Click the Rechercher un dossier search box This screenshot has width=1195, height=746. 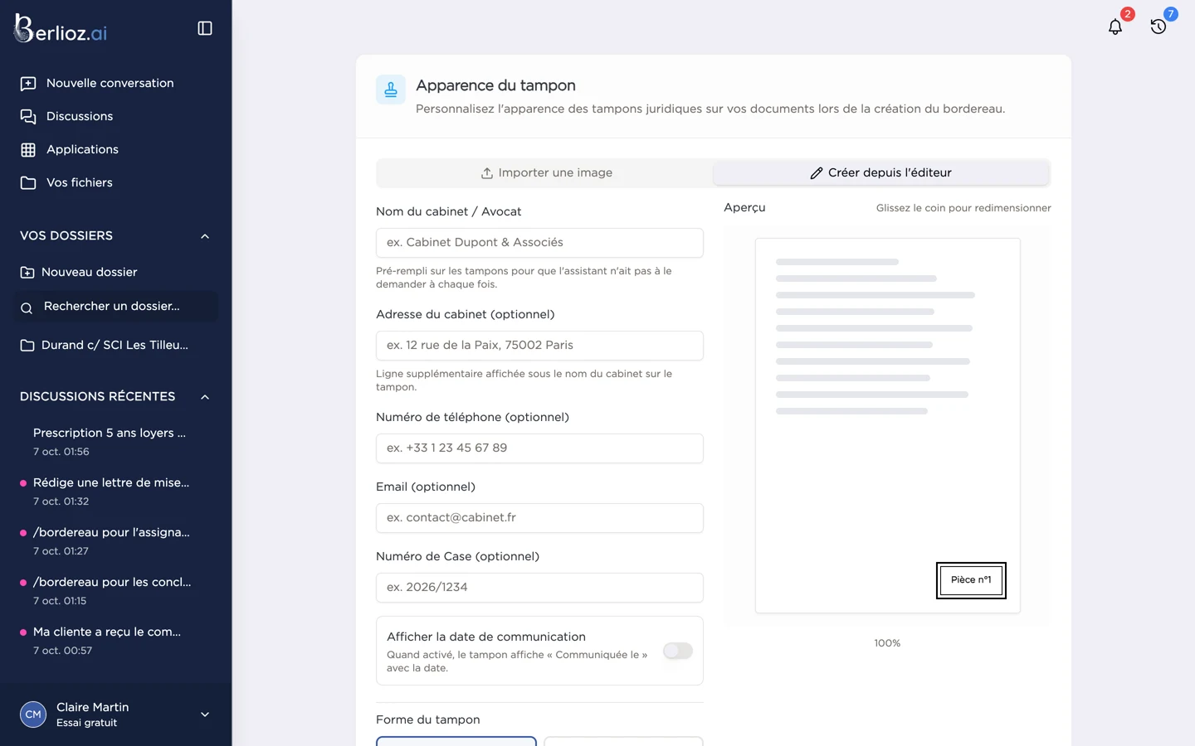(116, 307)
